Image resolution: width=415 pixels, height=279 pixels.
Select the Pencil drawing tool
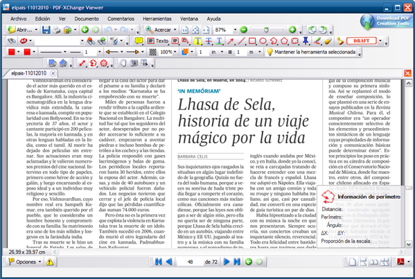click(317, 41)
